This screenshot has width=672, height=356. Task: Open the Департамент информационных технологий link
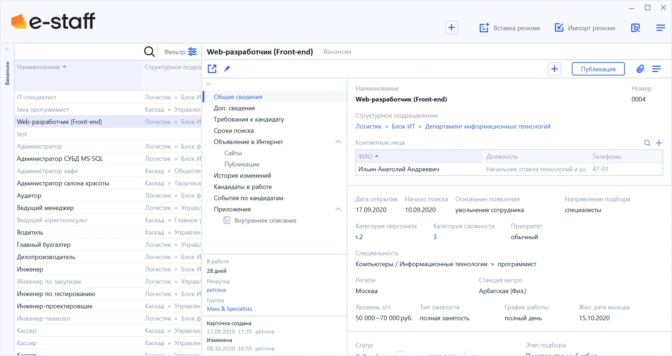[x=488, y=126]
